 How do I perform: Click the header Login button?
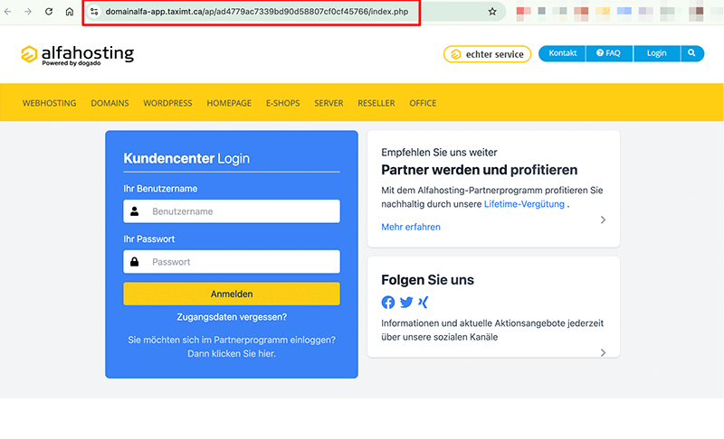click(x=657, y=53)
